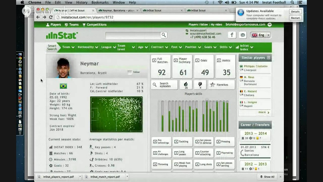This screenshot has height=182, width=323.
Task: Expand the Eng language dropdown
Action: click(268, 35)
